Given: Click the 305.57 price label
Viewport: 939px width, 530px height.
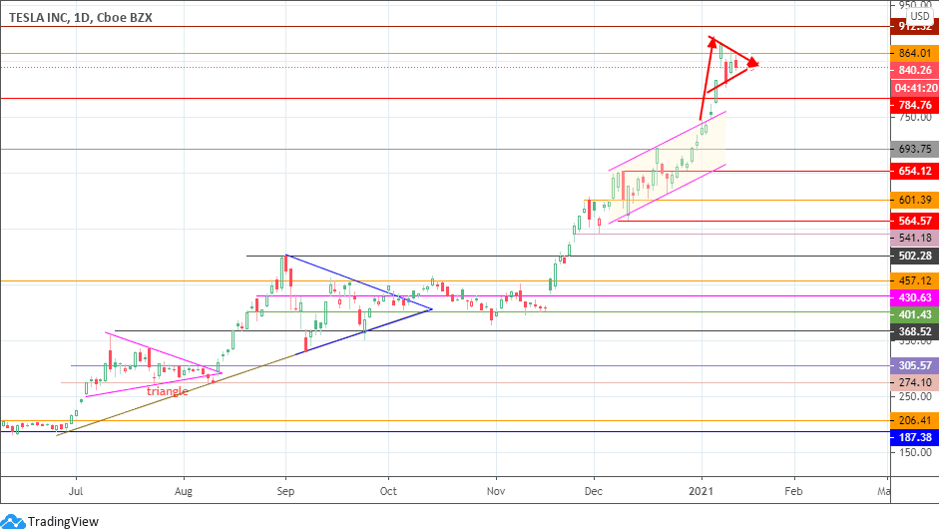Looking at the screenshot, I should [914, 365].
